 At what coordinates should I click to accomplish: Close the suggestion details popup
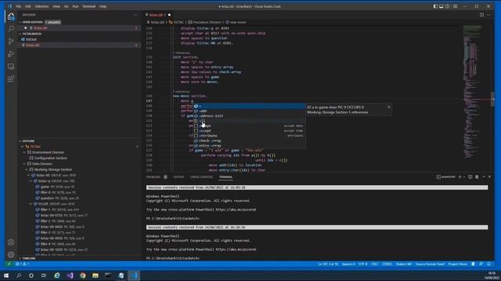[389, 107]
